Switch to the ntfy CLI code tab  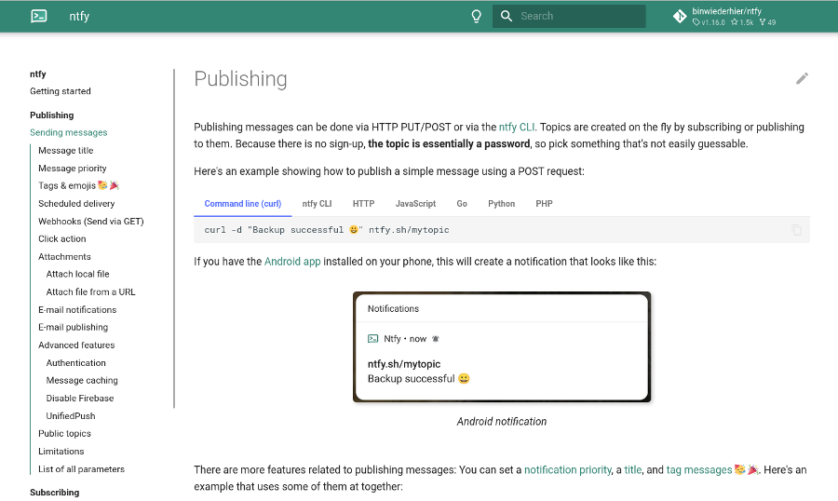click(x=317, y=204)
